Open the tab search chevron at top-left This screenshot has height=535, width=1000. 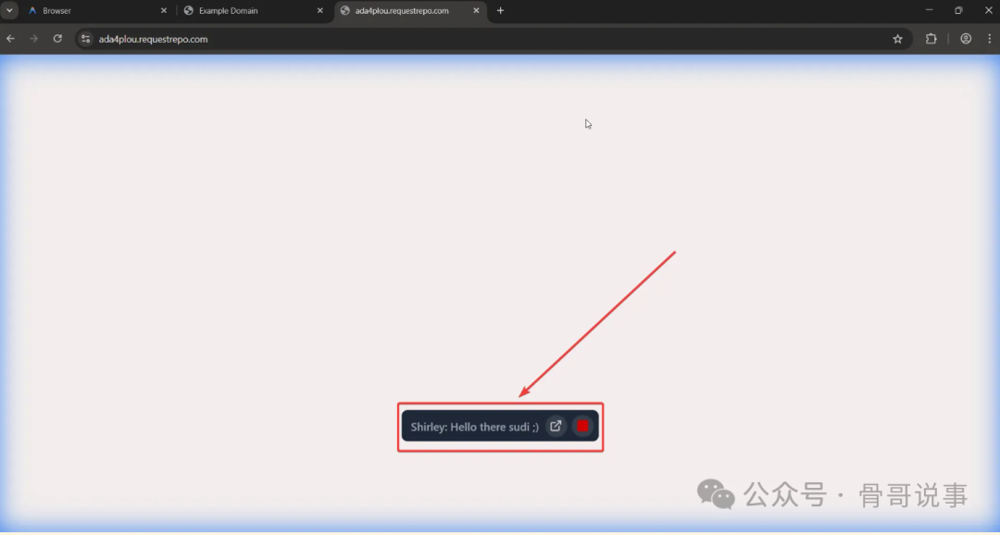point(9,10)
